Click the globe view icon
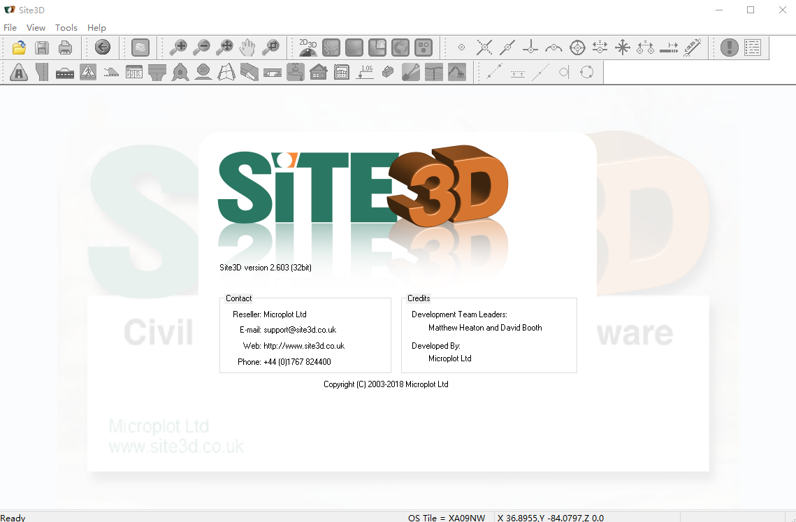Screen dimensions: 796x522 400,48
